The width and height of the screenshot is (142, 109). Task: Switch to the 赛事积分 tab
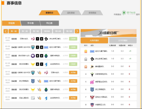click(x=49, y=13)
